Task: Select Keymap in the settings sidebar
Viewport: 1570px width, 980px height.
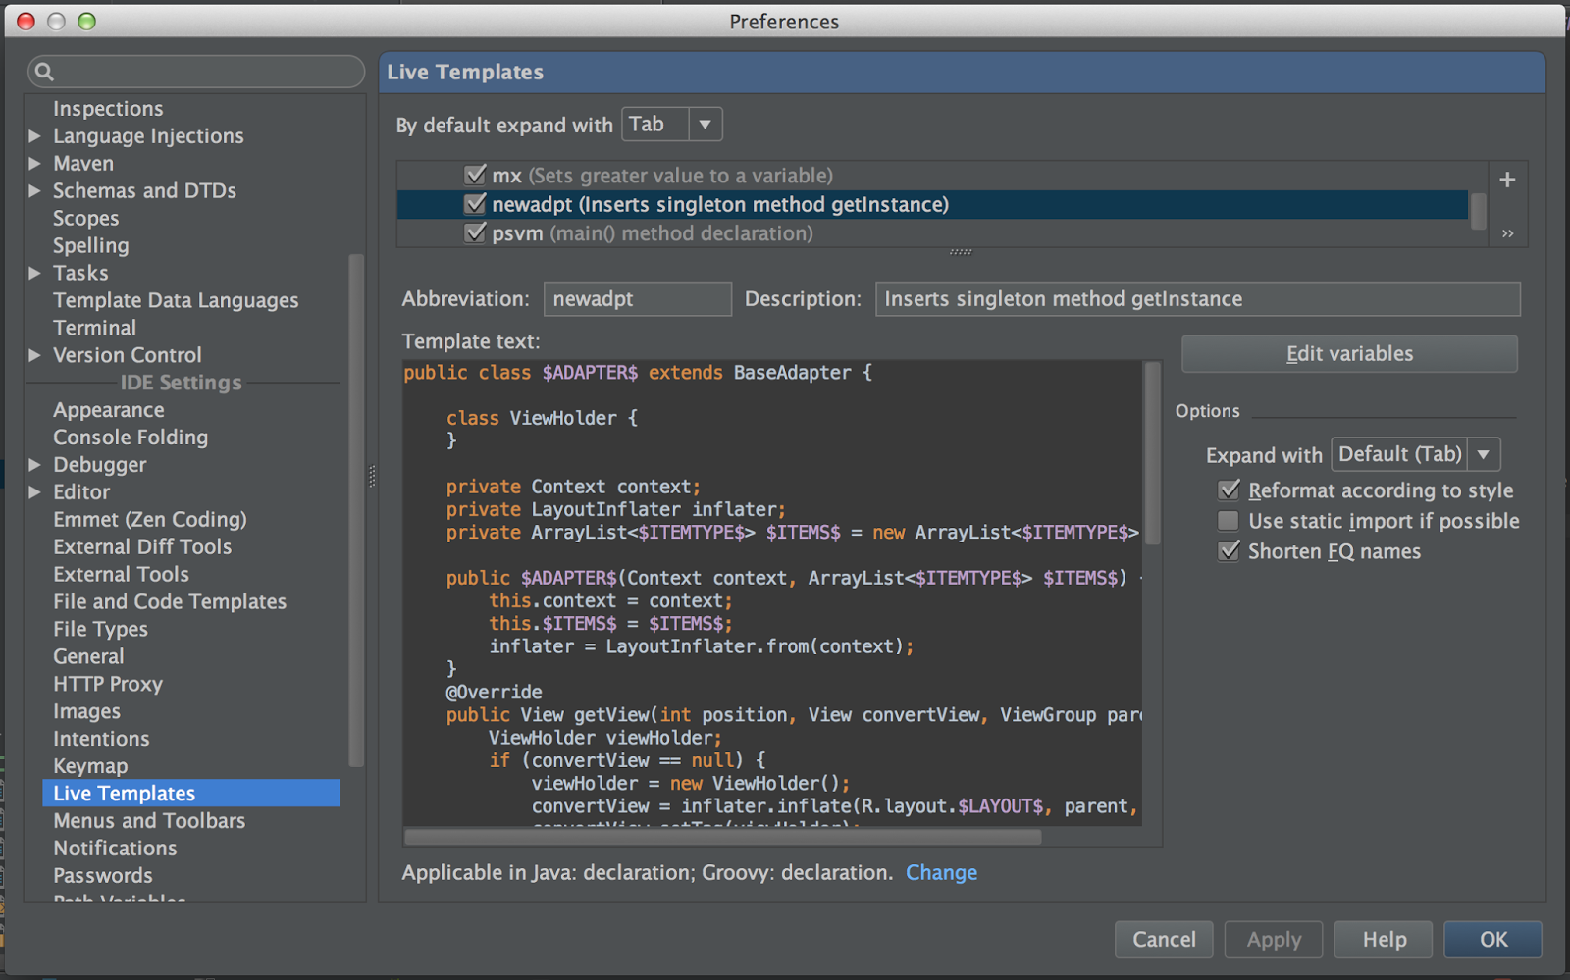Action: pos(89,765)
